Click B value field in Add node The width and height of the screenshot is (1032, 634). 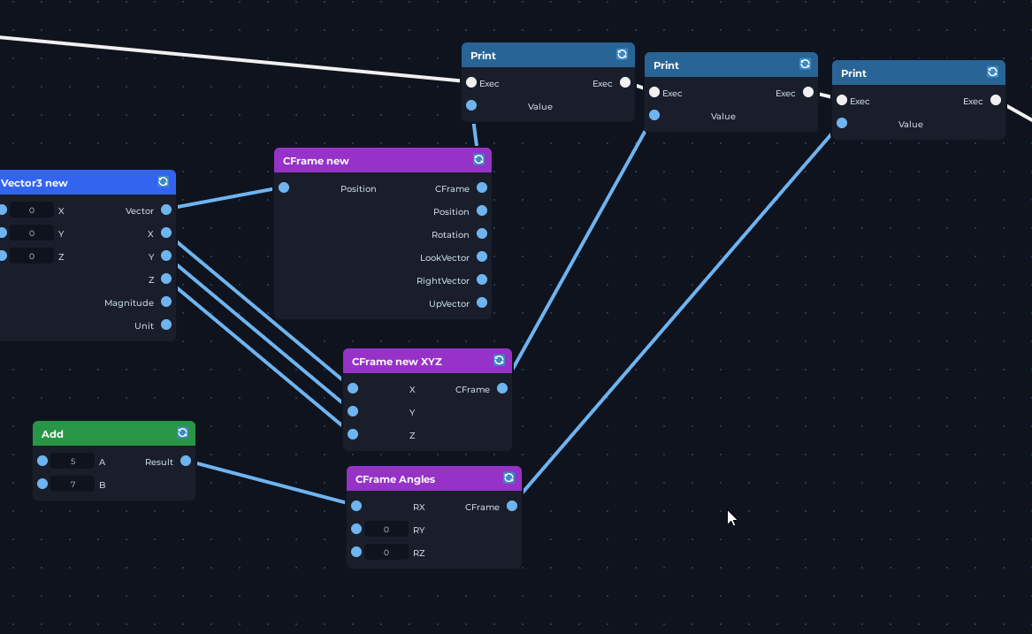pyautogui.click(x=73, y=484)
